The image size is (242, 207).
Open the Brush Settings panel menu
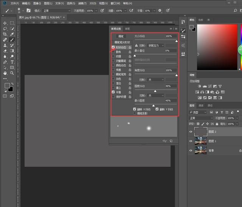click(x=176, y=29)
